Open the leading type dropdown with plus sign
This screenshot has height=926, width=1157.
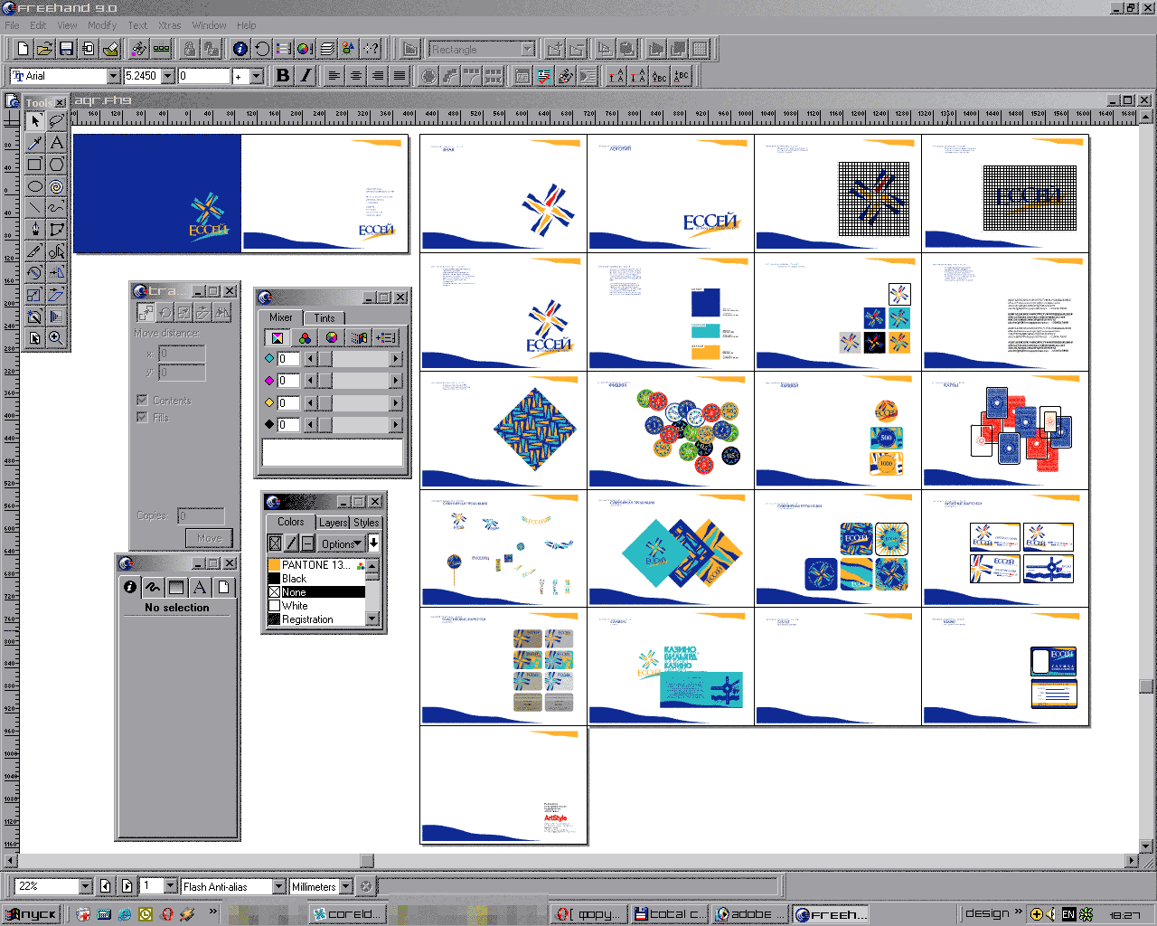[256, 76]
